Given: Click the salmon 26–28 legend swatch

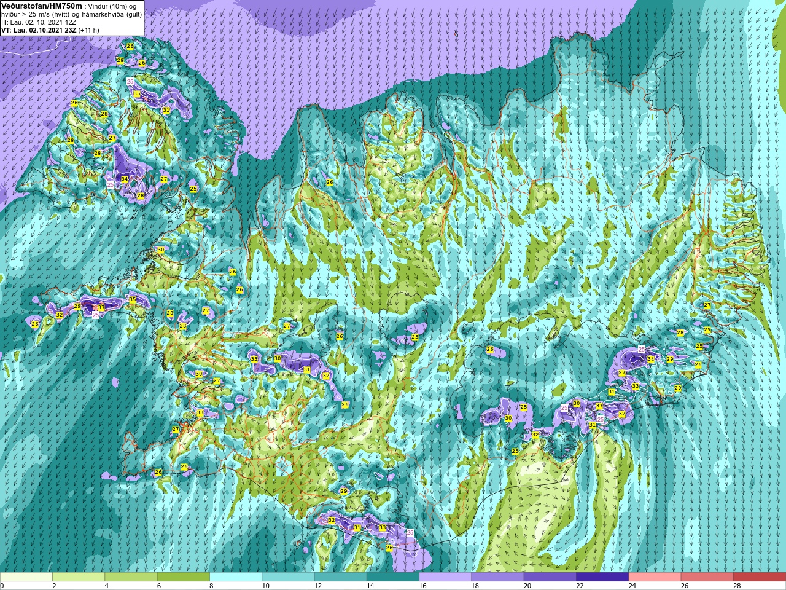Looking at the screenshot, I should 707,577.
